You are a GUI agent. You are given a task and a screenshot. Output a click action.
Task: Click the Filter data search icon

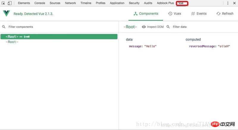(168, 27)
